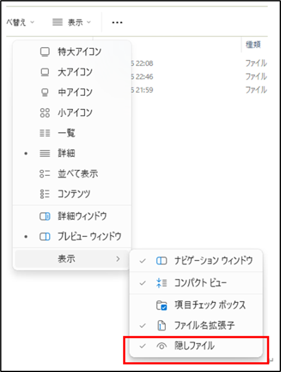Click the 詳細ウィンドウ pane icon
This screenshot has width=281, height=372.
45,216
